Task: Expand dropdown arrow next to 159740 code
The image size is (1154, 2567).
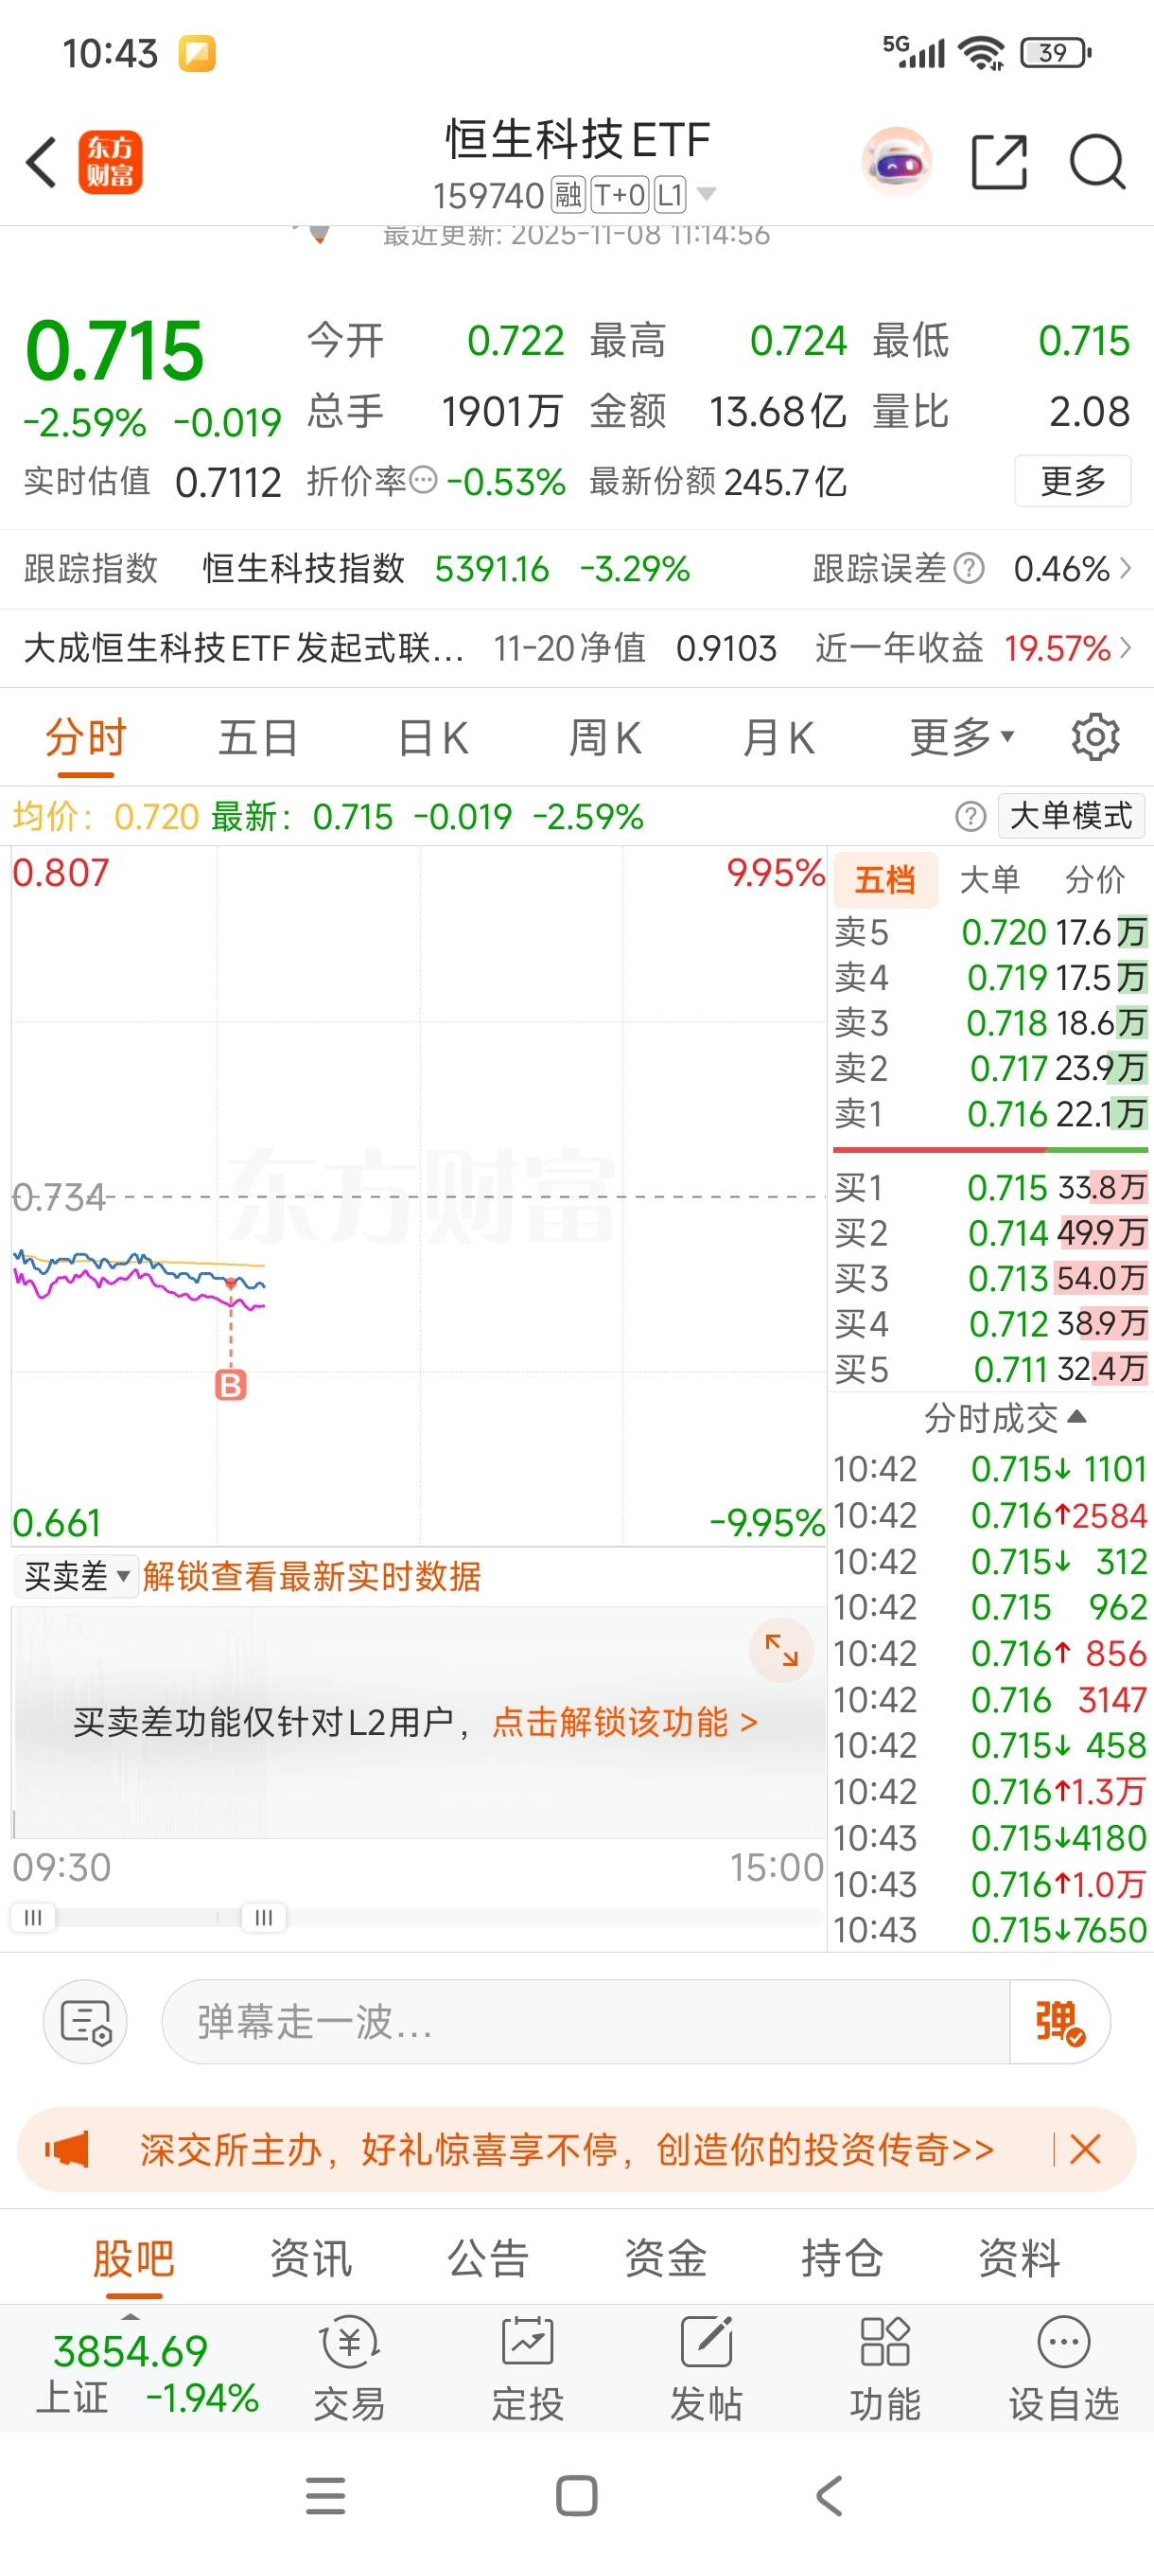Action: [706, 193]
